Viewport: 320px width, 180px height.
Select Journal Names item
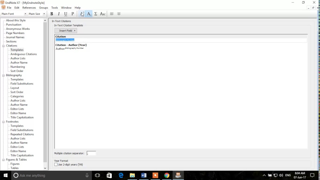click(x=15, y=37)
